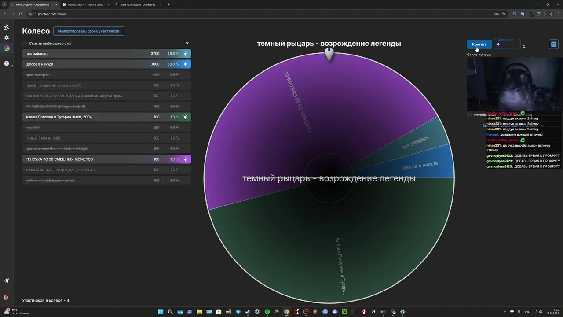563x317 pixels.
Task: Click the blue dice icon button
Action: coord(554,44)
